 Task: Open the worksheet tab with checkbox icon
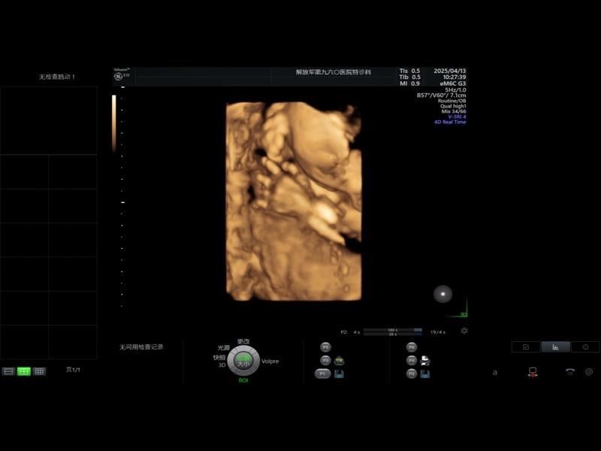(526, 347)
